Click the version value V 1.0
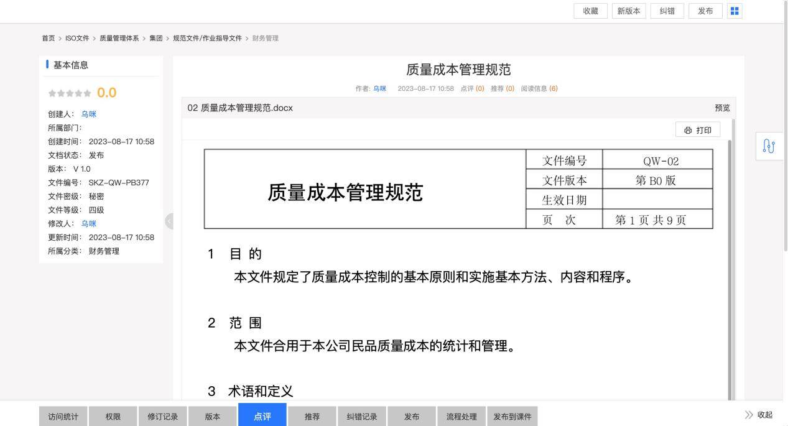Screen dimensions: 788x426 (x=81, y=169)
